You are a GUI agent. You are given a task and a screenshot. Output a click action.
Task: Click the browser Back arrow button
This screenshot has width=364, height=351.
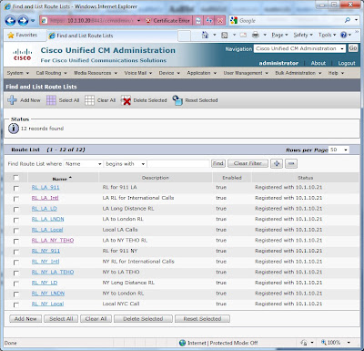(x=11, y=21)
